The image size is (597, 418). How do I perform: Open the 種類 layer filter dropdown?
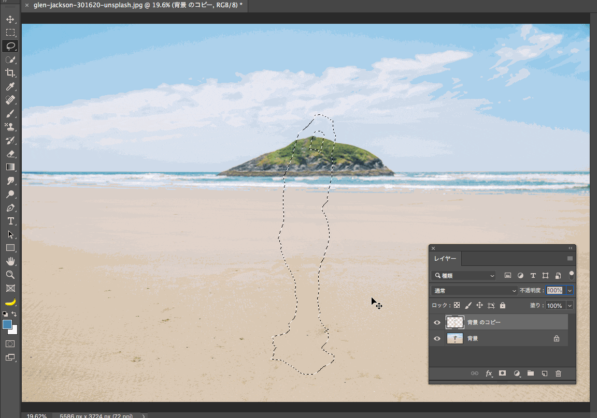point(464,276)
